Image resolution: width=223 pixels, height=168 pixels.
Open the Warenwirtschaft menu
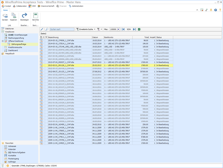click(x=46, y=6)
